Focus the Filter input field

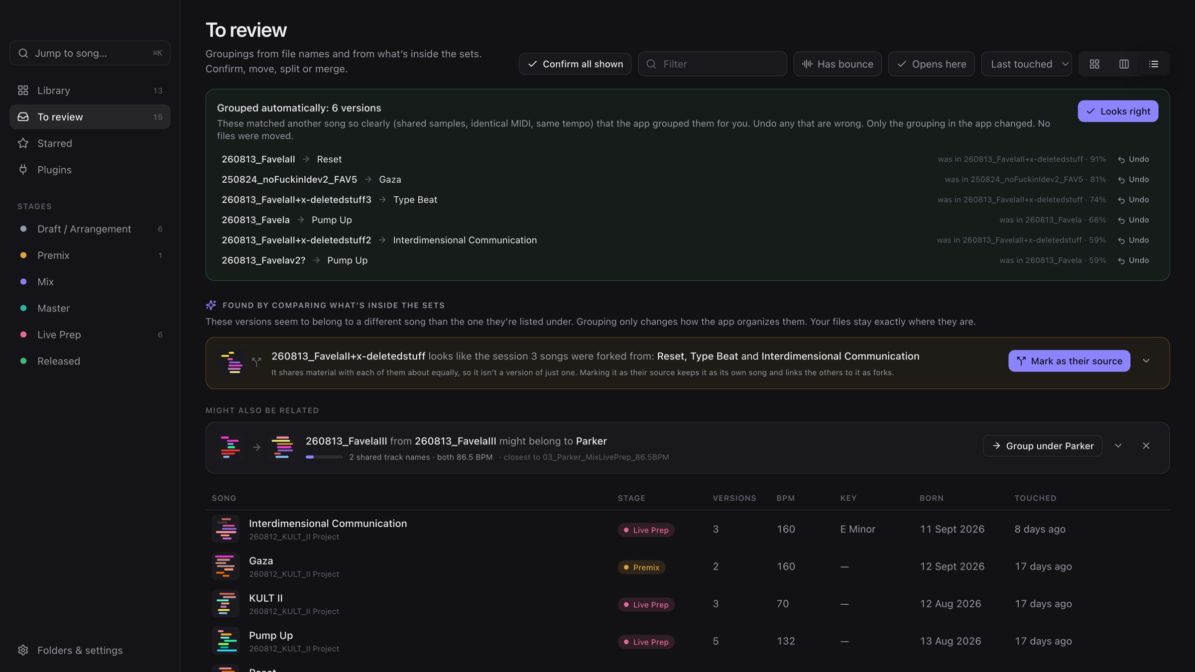[x=713, y=64]
